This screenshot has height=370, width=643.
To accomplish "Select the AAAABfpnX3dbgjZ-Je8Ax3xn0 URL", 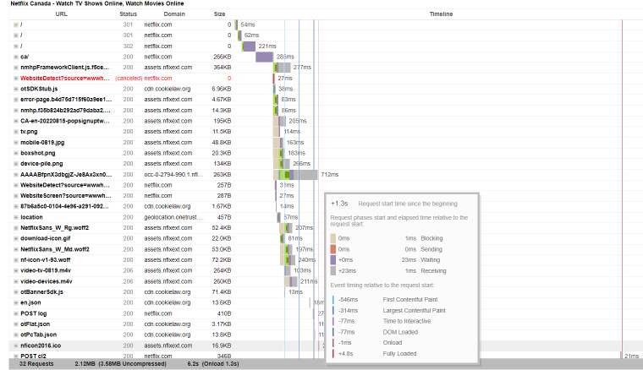I will (x=66, y=175).
